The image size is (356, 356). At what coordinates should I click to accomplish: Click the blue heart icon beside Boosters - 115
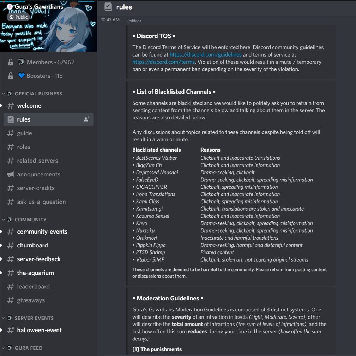(21, 76)
